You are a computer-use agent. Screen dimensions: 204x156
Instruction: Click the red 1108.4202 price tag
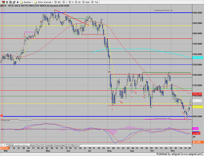pyautogui.click(x=197, y=94)
